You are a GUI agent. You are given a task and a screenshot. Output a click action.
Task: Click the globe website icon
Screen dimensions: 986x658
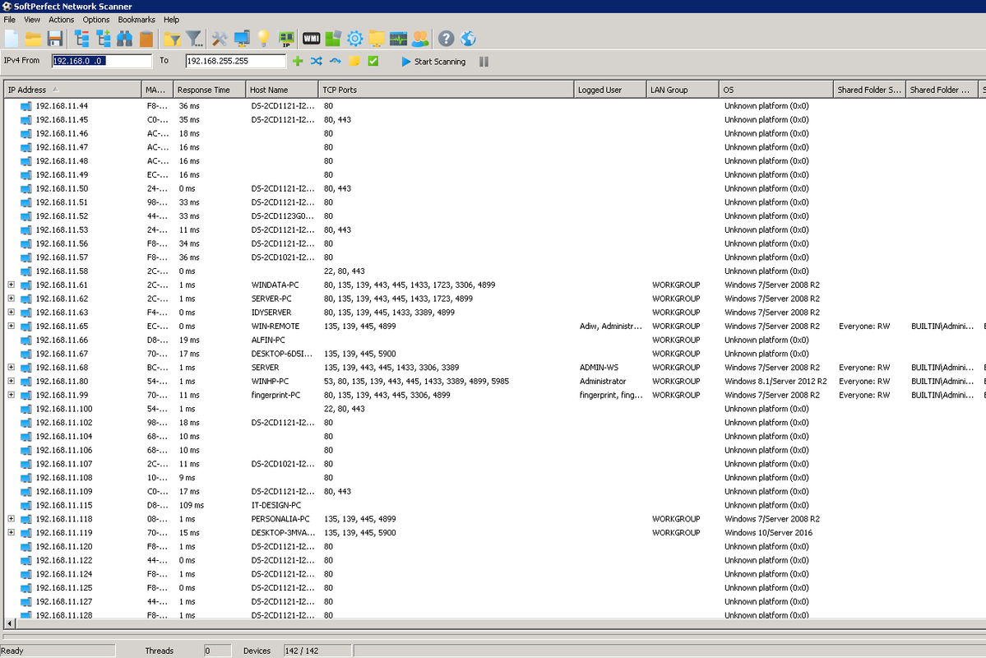468,38
